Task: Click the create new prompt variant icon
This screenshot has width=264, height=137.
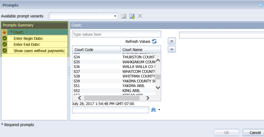Action: pyautogui.click(x=132, y=16)
